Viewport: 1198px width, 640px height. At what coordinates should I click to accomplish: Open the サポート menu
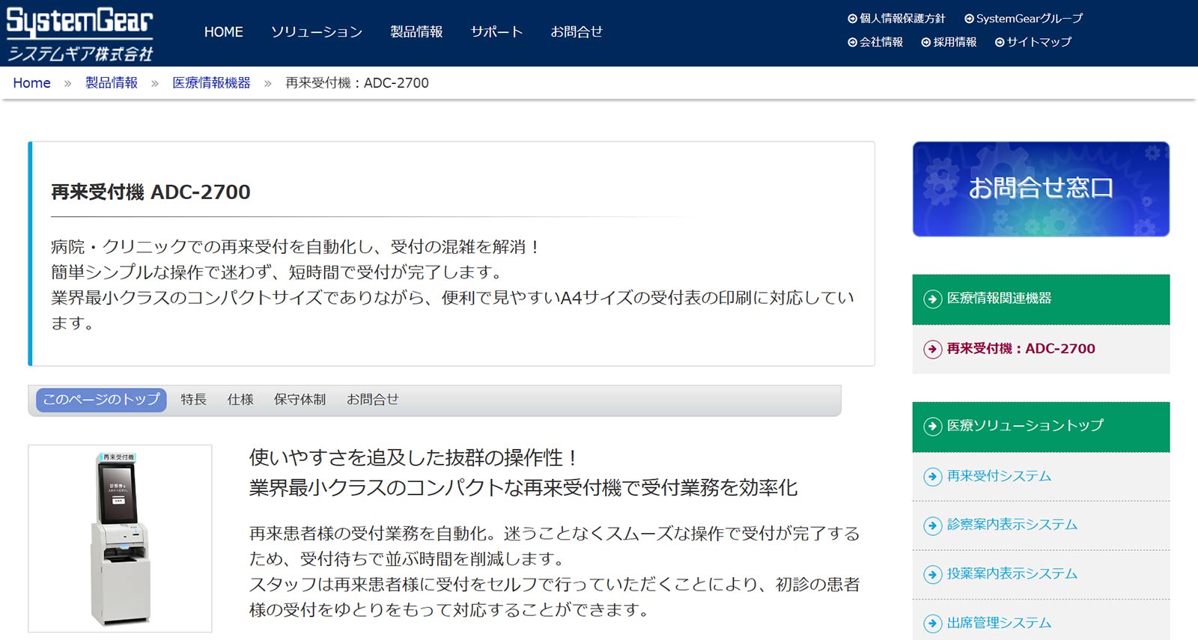click(x=496, y=32)
